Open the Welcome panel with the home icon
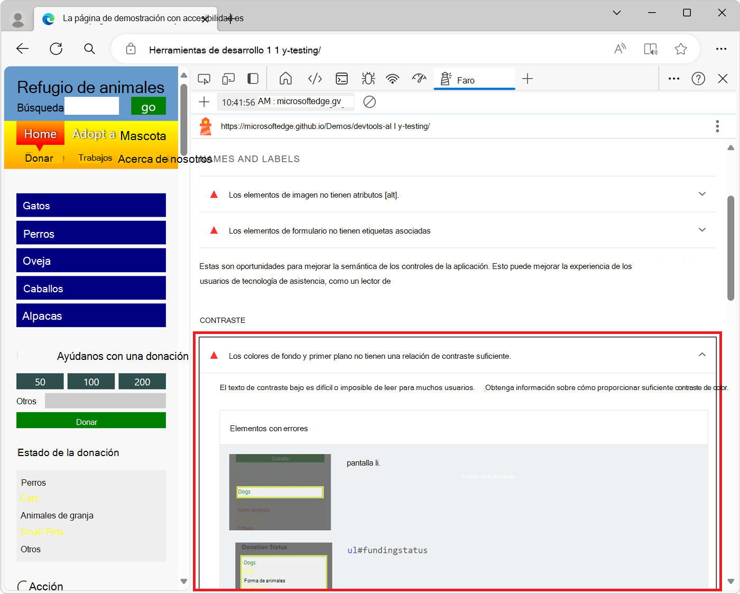 (x=285, y=78)
